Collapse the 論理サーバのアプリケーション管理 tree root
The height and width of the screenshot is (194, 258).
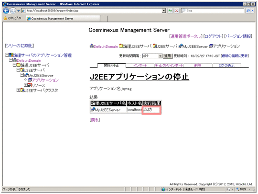(x=7, y=55)
